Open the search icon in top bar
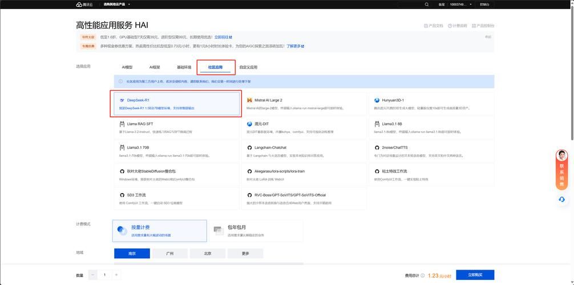This screenshot has height=285, width=574. [427, 5]
